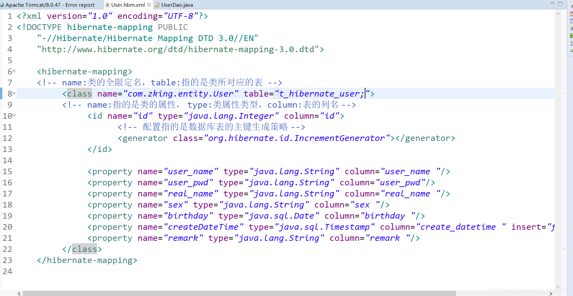Click the horizontal scrollbar thumb
The width and height of the screenshot is (573, 296).
click(239, 293)
